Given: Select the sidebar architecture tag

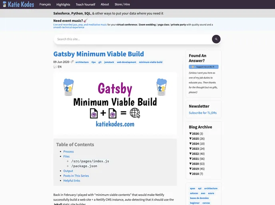Looking at the screenshot, I should point(211,188).
